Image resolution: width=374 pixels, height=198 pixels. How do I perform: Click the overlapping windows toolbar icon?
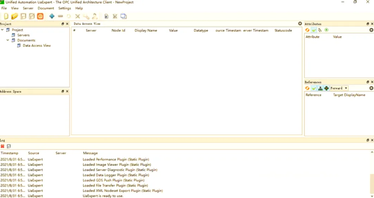click(x=124, y=16)
